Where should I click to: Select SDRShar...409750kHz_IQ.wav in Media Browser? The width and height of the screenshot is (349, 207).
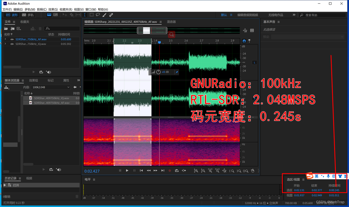(x=52, y=98)
